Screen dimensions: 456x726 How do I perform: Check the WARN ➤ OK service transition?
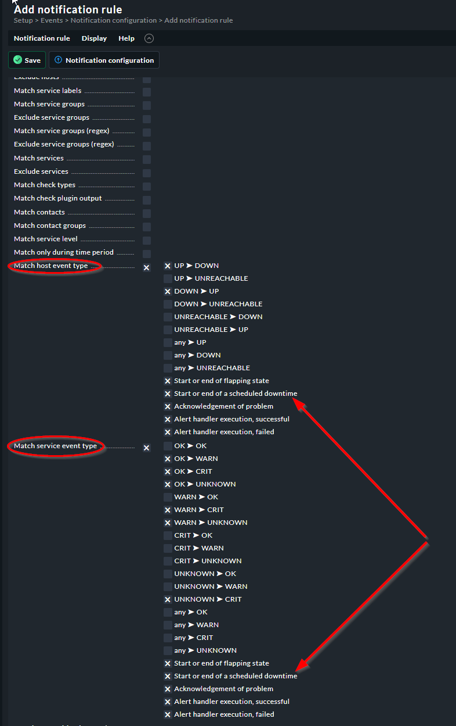tap(168, 497)
